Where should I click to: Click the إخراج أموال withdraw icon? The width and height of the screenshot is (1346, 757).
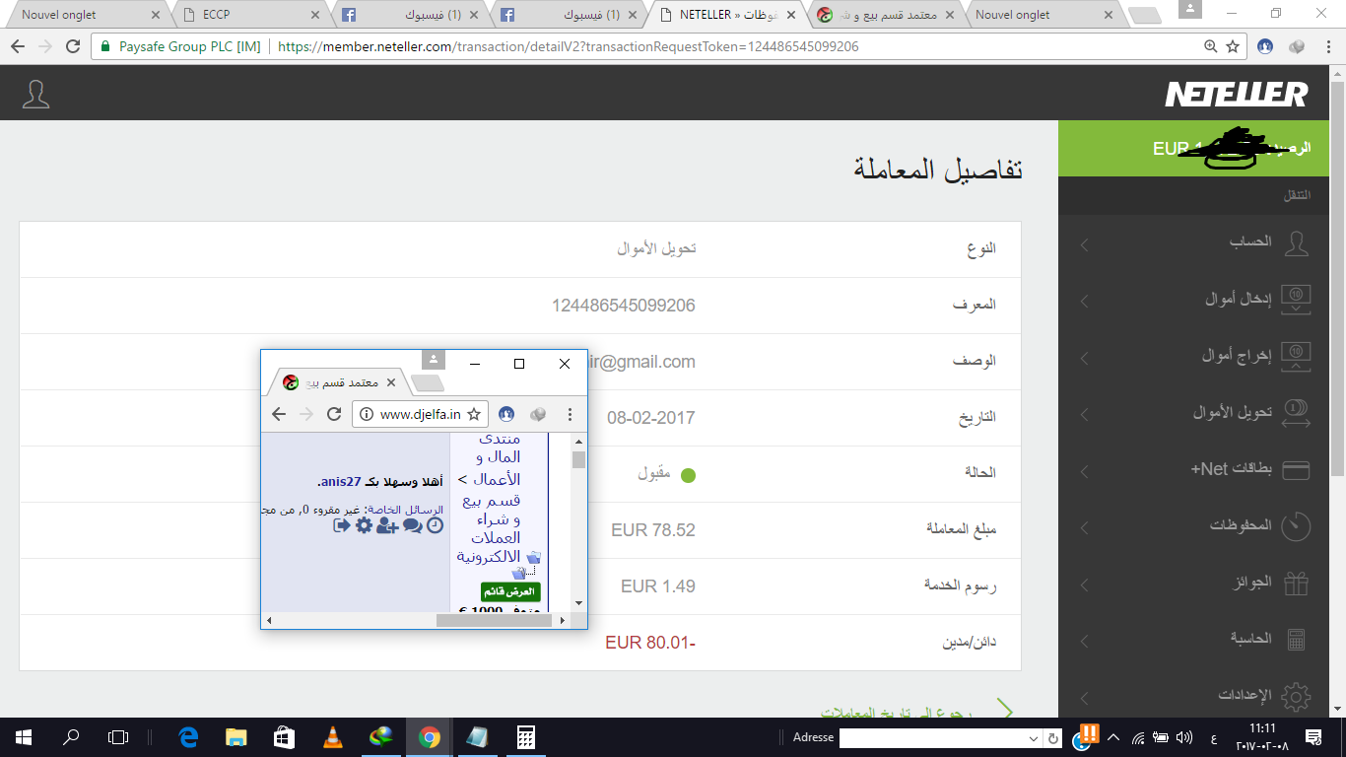click(x=1297, y=357)
